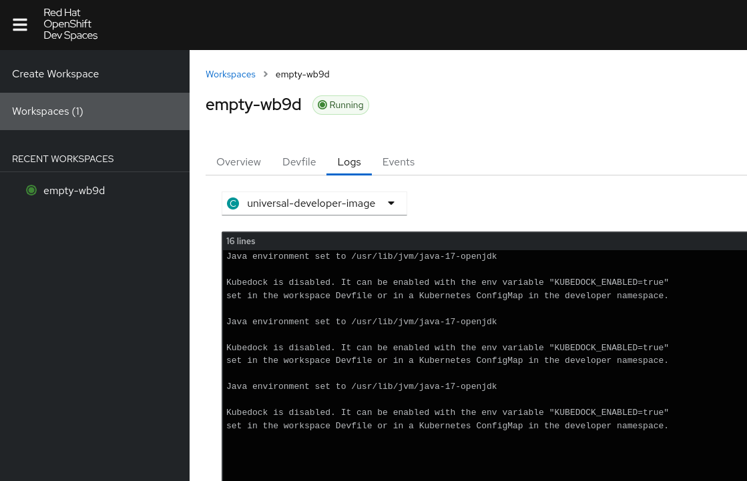Click the breadcrumb chevron separator
The image size is (747, 481).
click(x=266, y=74)
